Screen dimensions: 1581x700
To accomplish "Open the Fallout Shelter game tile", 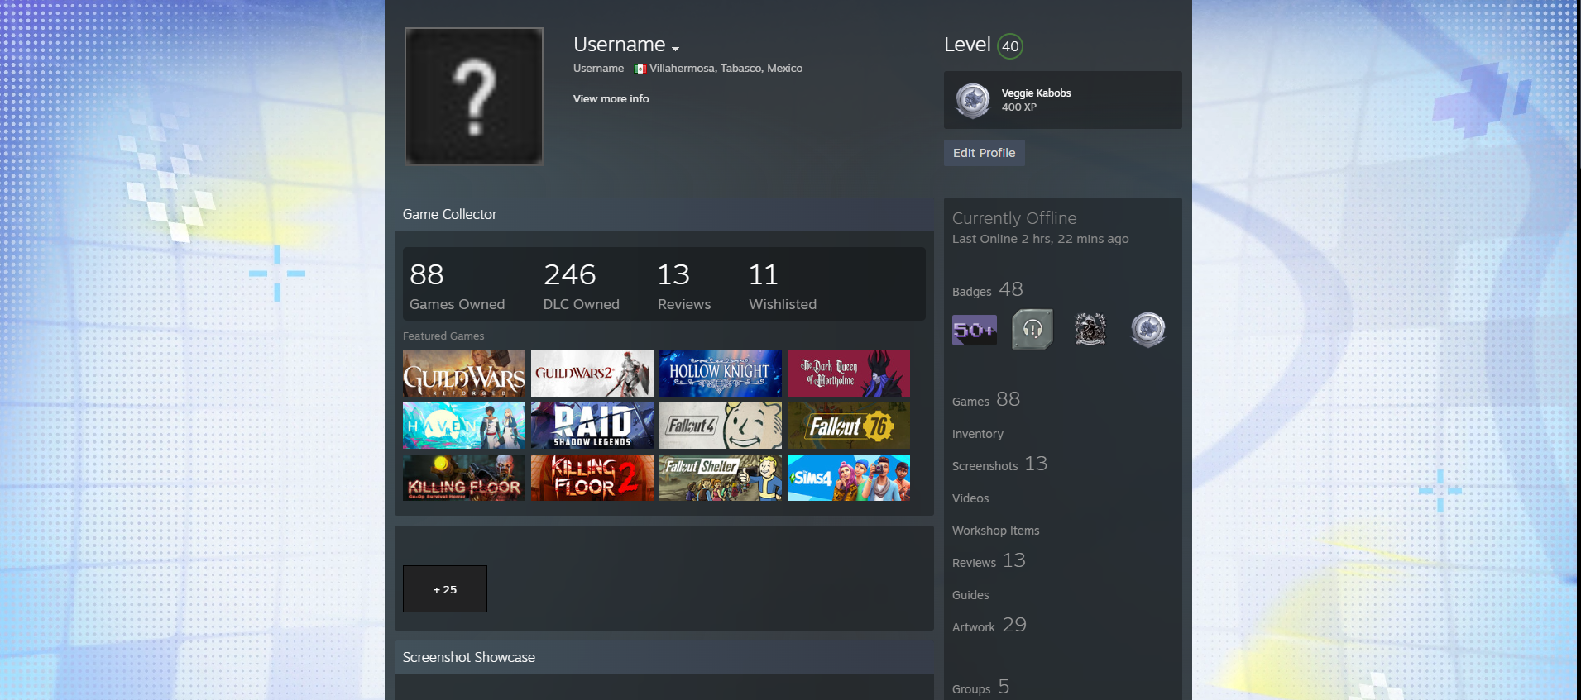I will click(x=721, y=478).
